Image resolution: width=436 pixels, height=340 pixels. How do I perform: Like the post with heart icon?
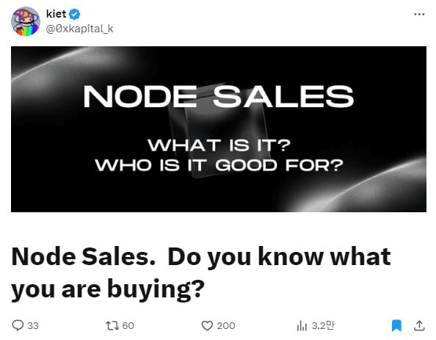[x=207, y=325]
